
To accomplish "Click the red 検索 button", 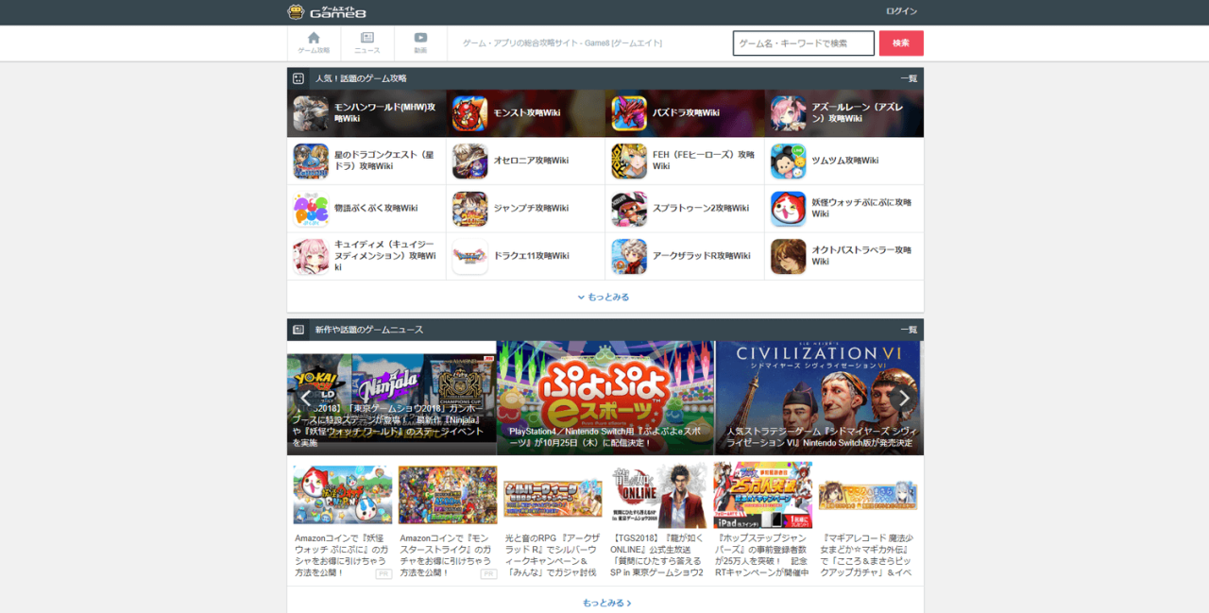I will pos(901,43).
